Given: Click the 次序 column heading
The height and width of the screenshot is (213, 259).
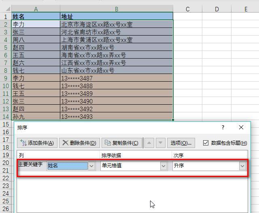Looking at the screenshot, I should pyautogui.click(x=178, y=155).
